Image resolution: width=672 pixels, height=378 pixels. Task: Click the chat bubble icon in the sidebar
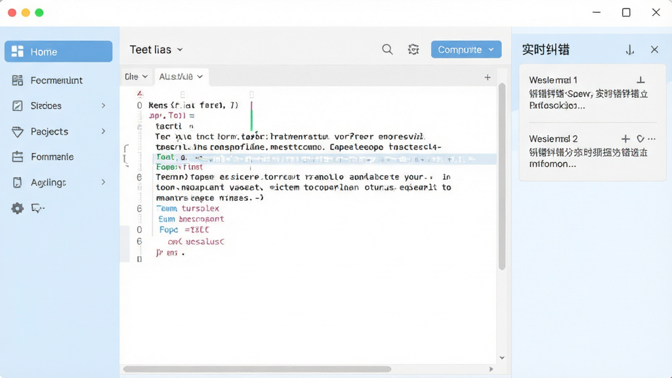tap(37, 208)
